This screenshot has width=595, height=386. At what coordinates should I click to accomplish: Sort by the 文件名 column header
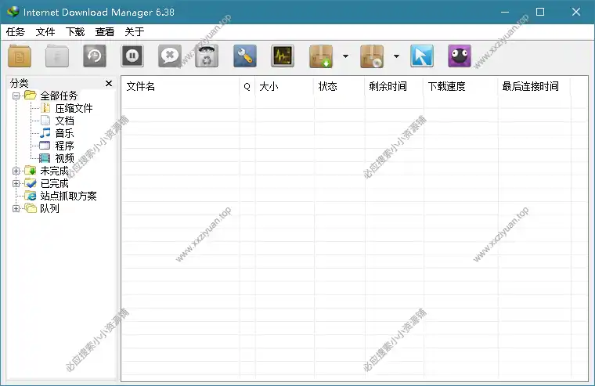coord(180,87)
